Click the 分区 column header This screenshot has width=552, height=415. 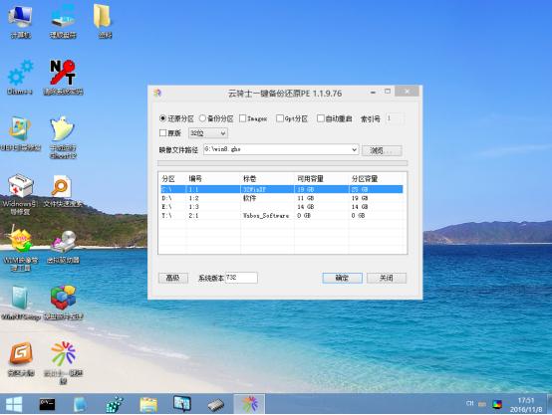168,179
